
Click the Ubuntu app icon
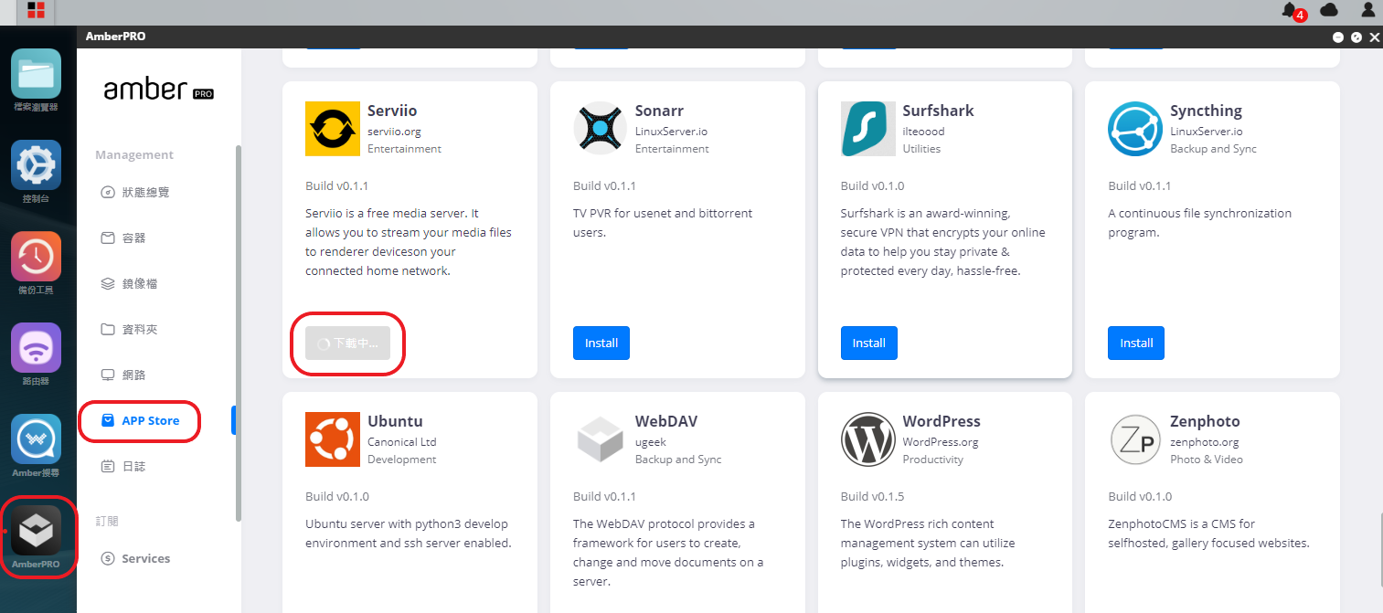(333, 439)
